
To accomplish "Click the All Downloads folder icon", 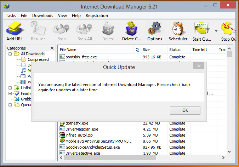I will tap(16, 54).
